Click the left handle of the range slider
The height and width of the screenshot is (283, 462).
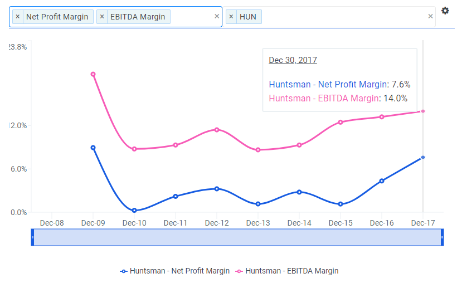[32, 237]
